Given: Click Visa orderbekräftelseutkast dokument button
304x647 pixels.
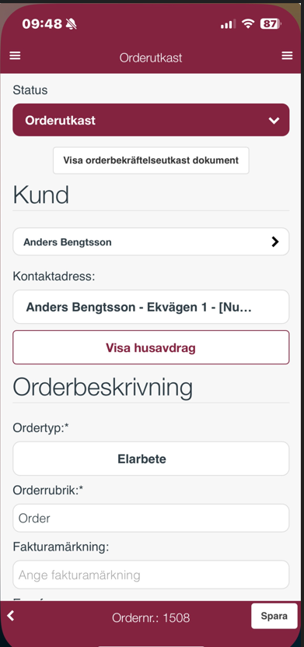Looking at the screenshot, I should tap(151, 160).
